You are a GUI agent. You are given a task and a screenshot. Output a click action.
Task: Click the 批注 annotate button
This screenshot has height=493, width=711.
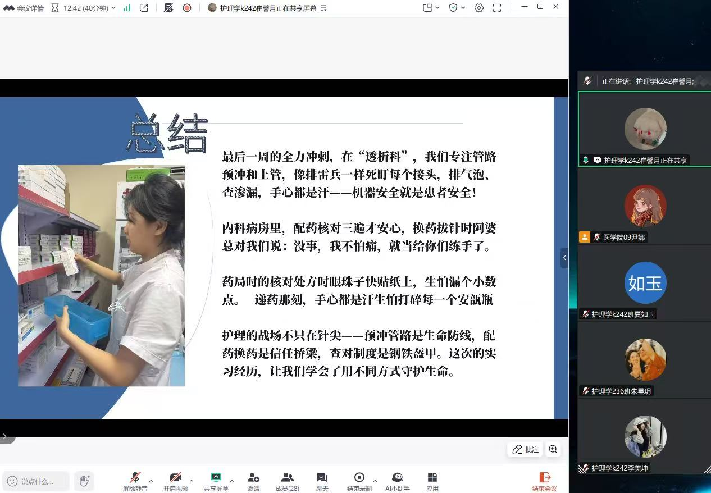(525, 449)
